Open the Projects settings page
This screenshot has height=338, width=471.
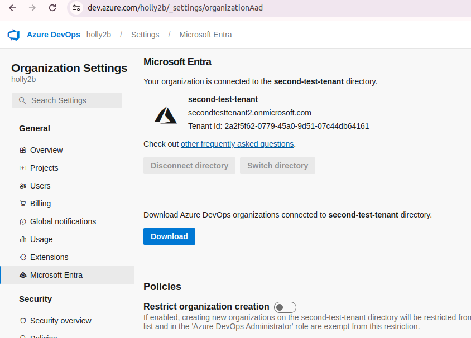pyautogui.click(x=68, y=168)
